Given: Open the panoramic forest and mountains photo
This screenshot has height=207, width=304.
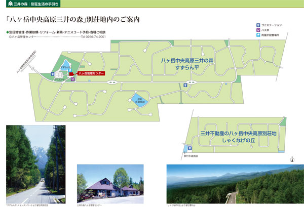Looking at the screenshot, I should pyautogui.click(x=235, y=184).
